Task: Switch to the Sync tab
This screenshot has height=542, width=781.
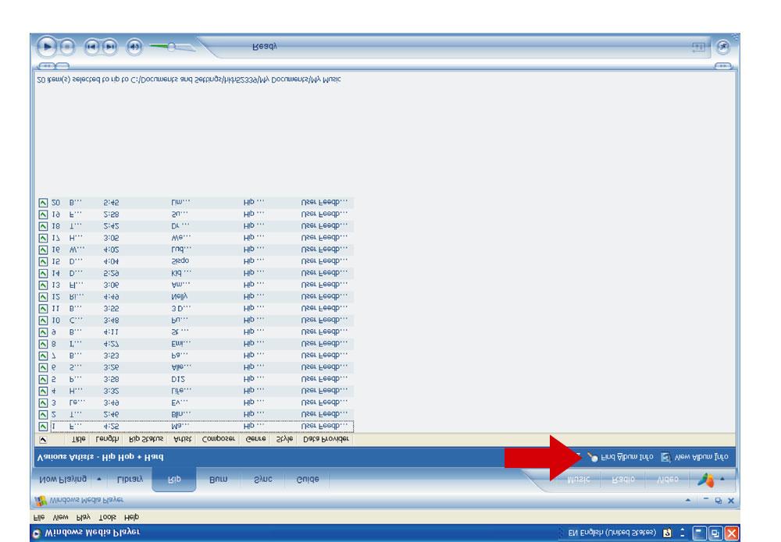Action: coord(262,480)
